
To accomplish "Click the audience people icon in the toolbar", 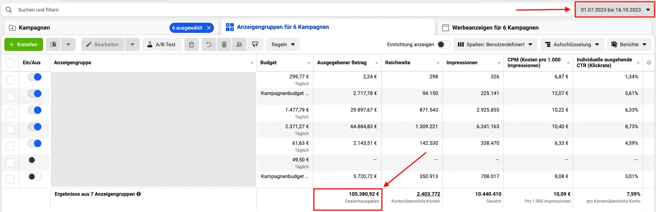I will tap(239, 44).
